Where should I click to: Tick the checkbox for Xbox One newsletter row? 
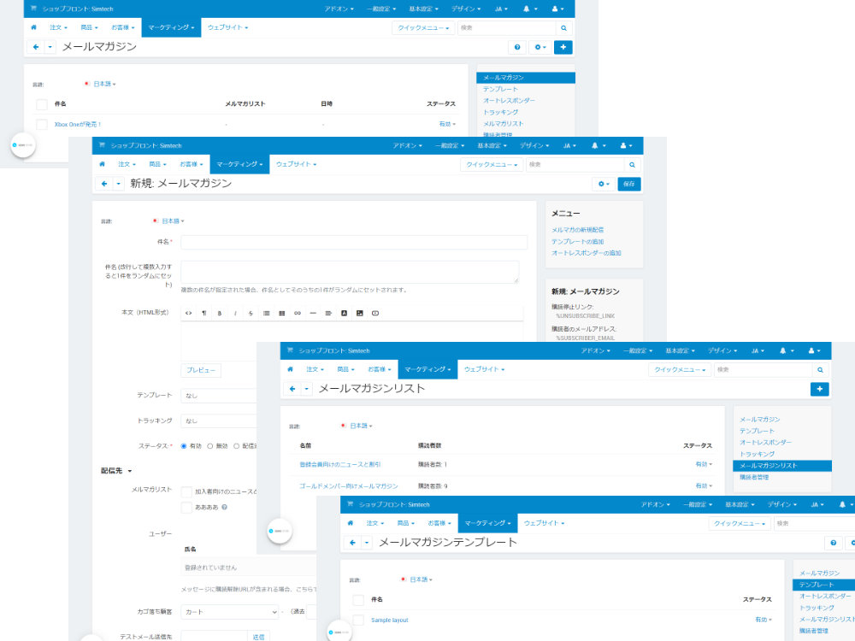[41, 124]
